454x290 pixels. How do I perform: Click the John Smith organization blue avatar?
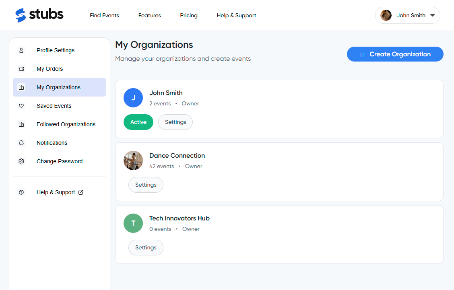click(x=133, y=98)
